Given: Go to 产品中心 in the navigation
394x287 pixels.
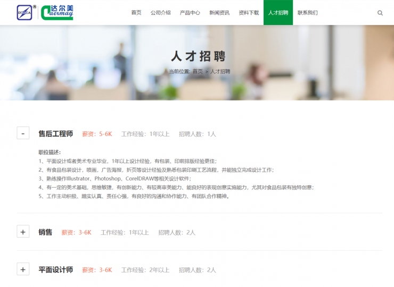Looking at the screenshot, I should tap(190, 13).
